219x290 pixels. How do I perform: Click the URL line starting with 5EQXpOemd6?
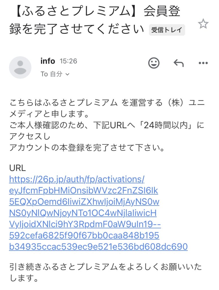point(84,202)
